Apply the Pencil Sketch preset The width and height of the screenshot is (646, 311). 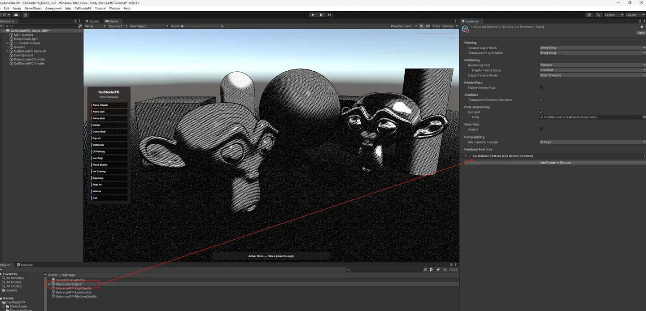coord(109,165)
